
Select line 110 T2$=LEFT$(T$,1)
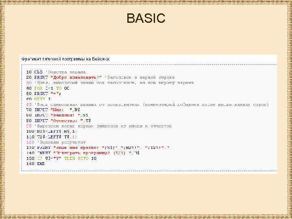52,137
